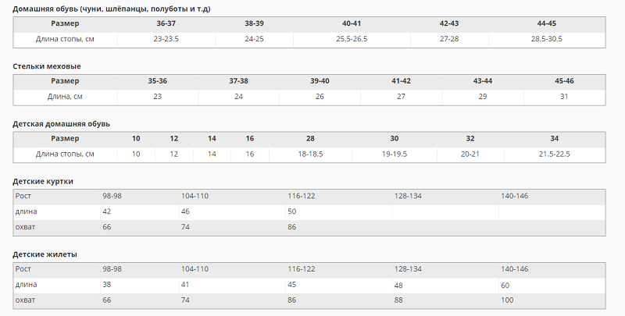Click the 18-18.5 children's foot length cell
This screenshot has height=316, width=625.
310,154
